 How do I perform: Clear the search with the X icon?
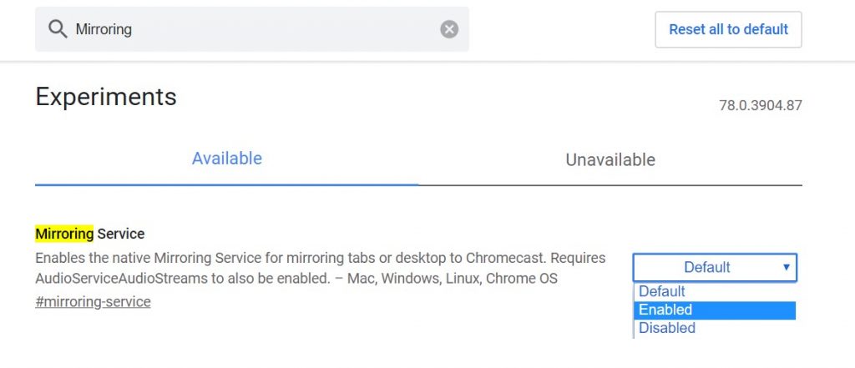pos(449,29)
